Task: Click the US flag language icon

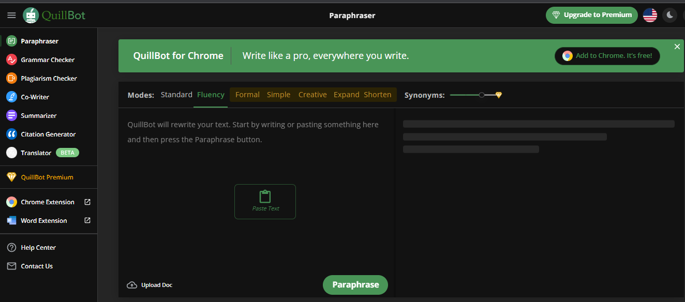Action: click(x=650, y=15)
